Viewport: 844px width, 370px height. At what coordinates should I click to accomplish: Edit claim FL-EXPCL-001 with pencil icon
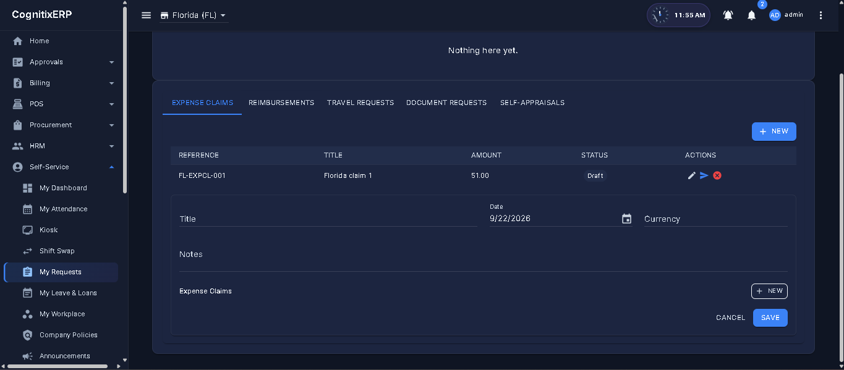click(x=692, y=175)
